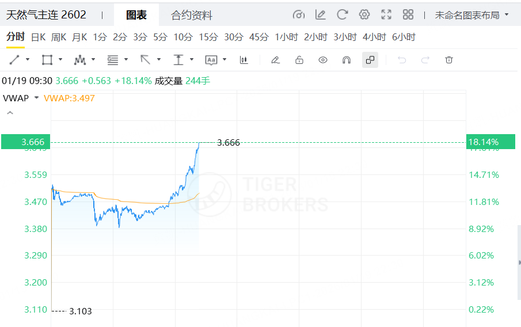Image resolution: width=521 pixels, height=327 pixels.
Task: Toggle the linked drawing mode button
Action: [x=370, y=60]
